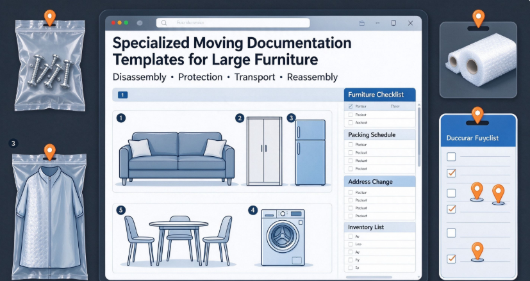The height and width of the screenshot is (281, 530).
Task: Click the garment bag with coat image
Action: coord(49,216)
